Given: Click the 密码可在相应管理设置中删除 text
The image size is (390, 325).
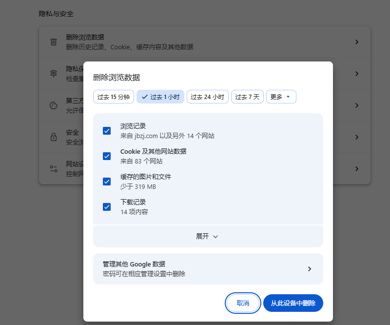Looking at the screenshot, I should 144,274.
